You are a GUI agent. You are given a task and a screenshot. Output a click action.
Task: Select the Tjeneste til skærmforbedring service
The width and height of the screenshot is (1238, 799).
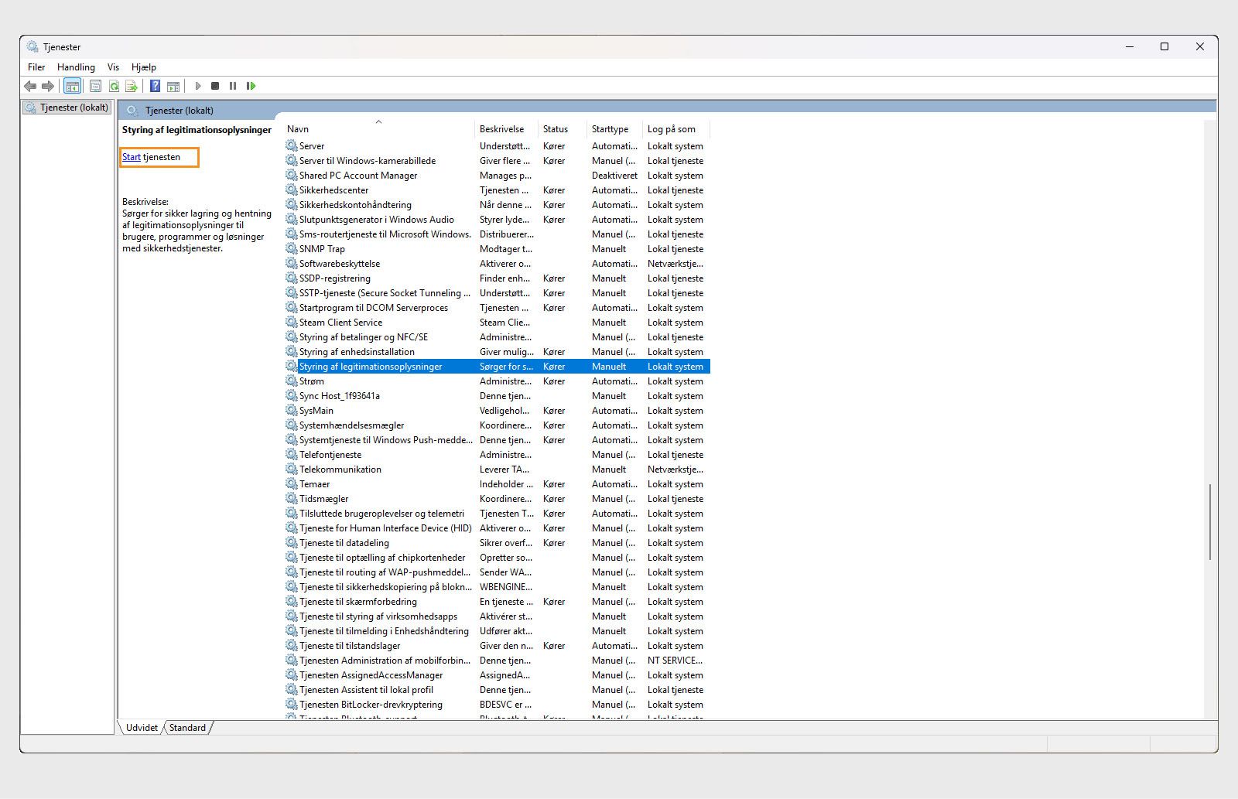tap(498, 601)
